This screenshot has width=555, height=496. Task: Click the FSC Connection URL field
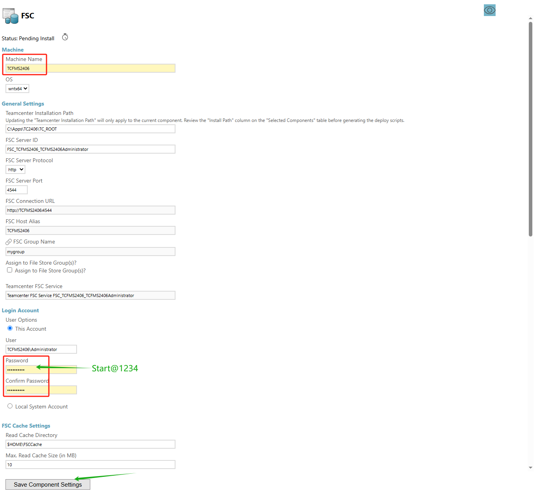[x=91, y=210]
